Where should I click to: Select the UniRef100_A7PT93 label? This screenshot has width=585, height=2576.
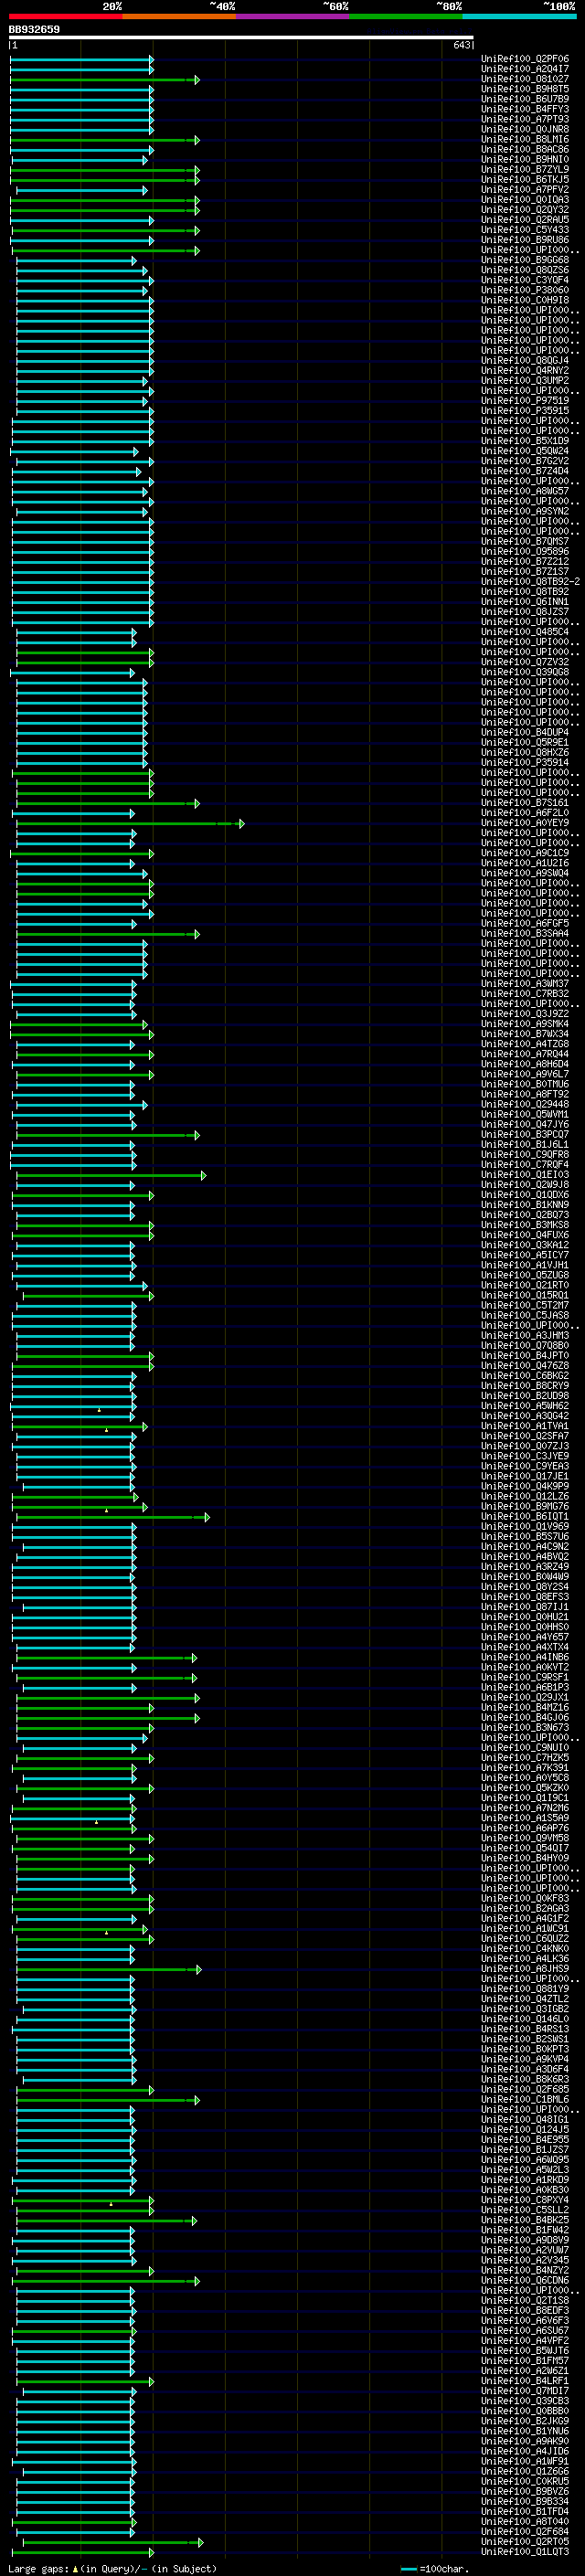click(x=525, y=119)
